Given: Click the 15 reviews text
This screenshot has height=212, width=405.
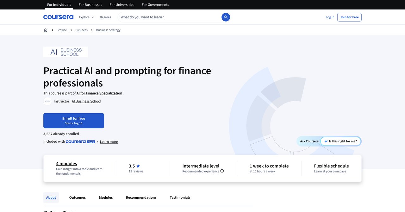Looking at the screenshot, I should click(x=136, y=171).
